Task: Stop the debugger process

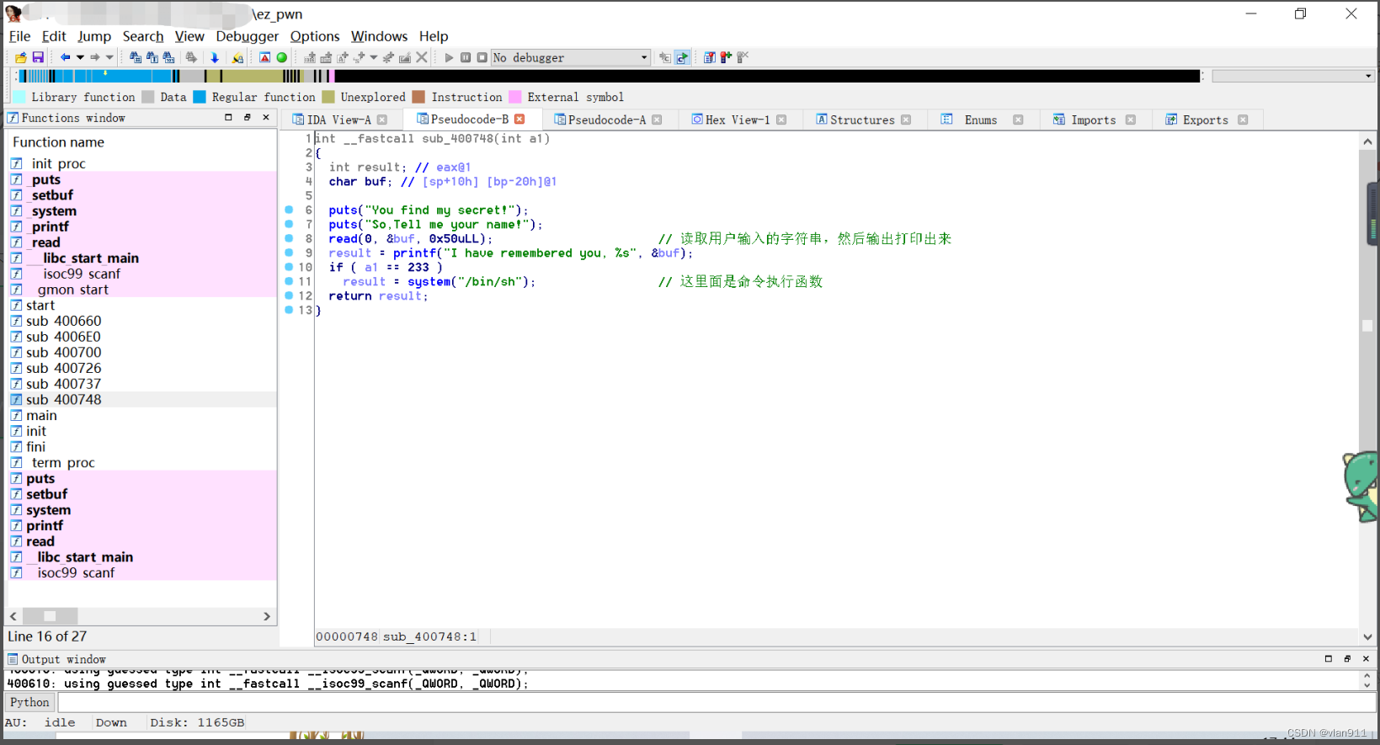Action: tap(482, 57)
